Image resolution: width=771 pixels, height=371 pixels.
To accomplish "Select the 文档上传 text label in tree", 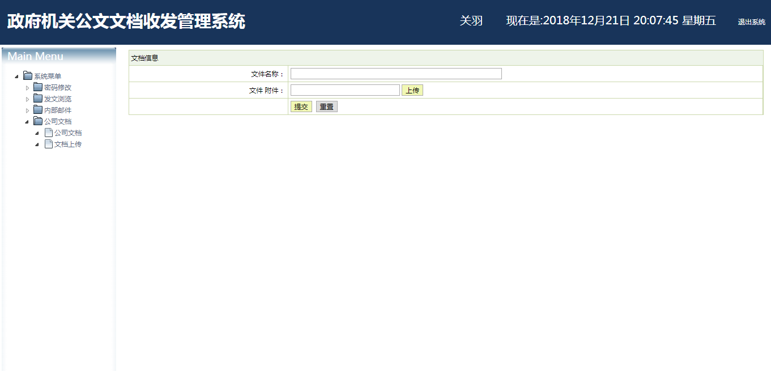I will [68, 144].
